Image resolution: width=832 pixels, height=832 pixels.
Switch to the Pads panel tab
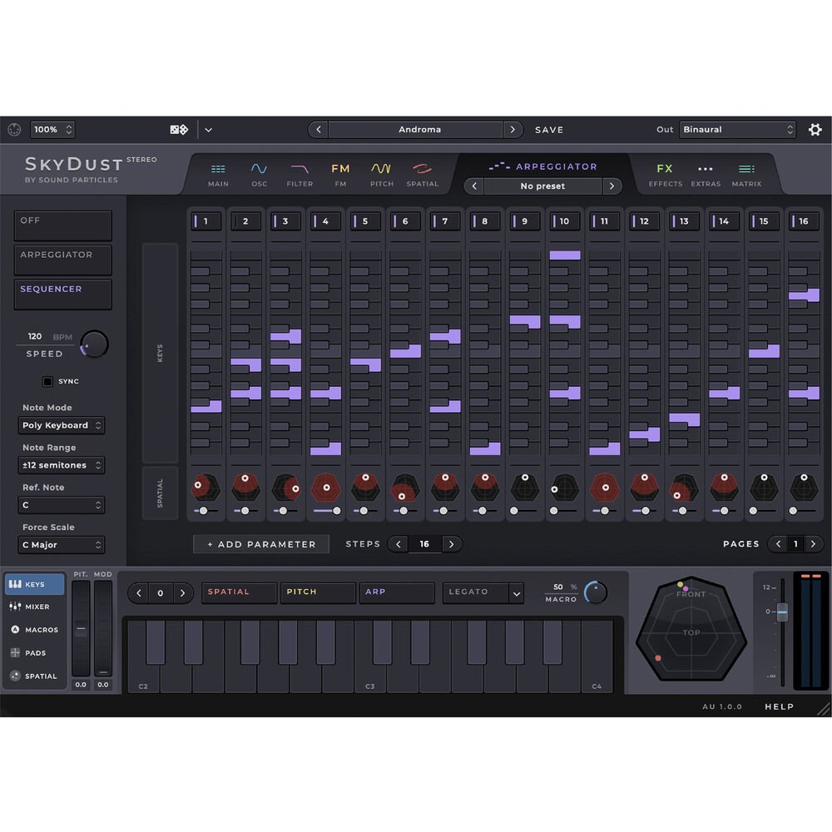pos(35,653)
